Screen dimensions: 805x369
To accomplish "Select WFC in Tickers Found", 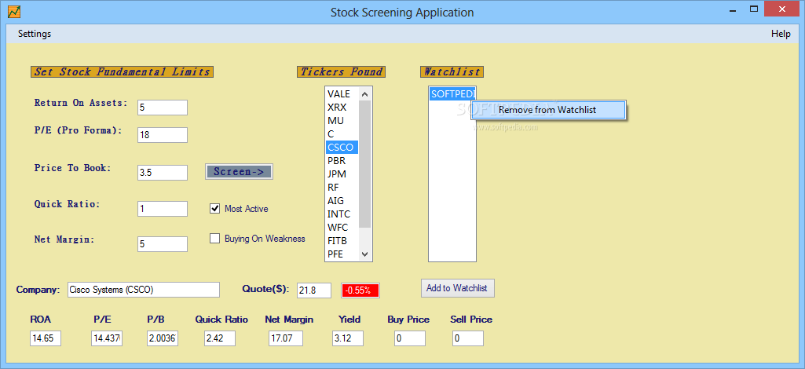I will pos(342,228).
